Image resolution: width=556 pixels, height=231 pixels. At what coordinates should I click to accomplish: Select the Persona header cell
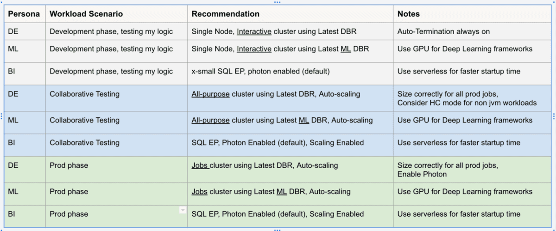tap(24, 14)
